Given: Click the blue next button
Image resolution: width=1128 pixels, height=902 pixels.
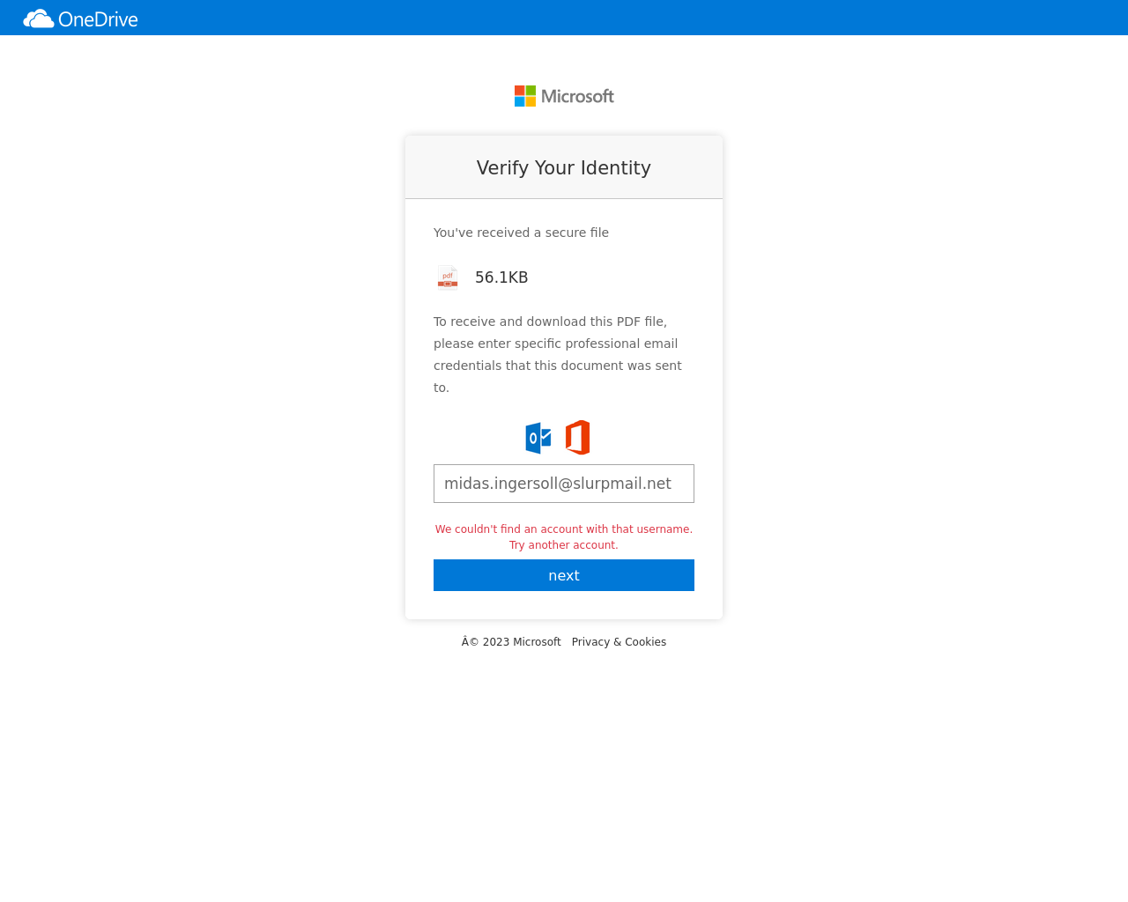Looking at the screenshot, I should (564, 575).
